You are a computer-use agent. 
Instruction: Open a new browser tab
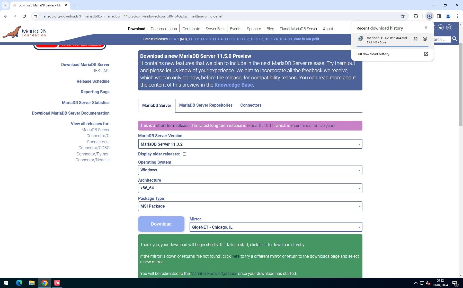point(75,5)
